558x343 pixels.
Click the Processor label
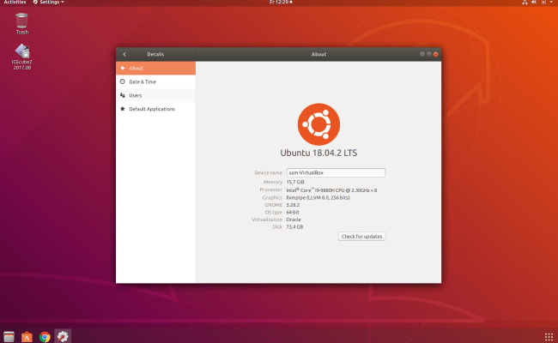(x=270, y=190)
